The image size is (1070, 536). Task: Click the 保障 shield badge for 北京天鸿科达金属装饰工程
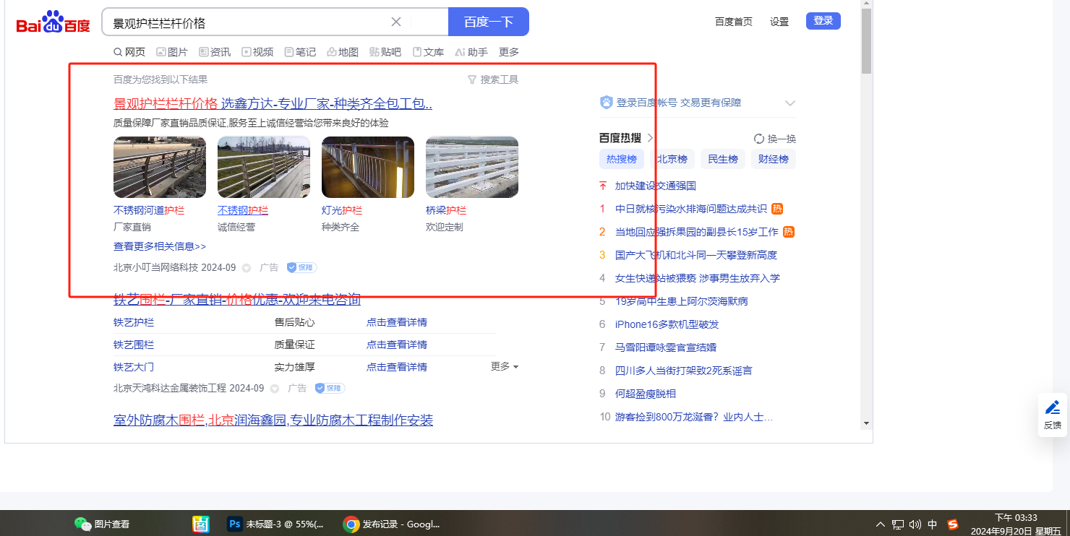click(330, 388)
